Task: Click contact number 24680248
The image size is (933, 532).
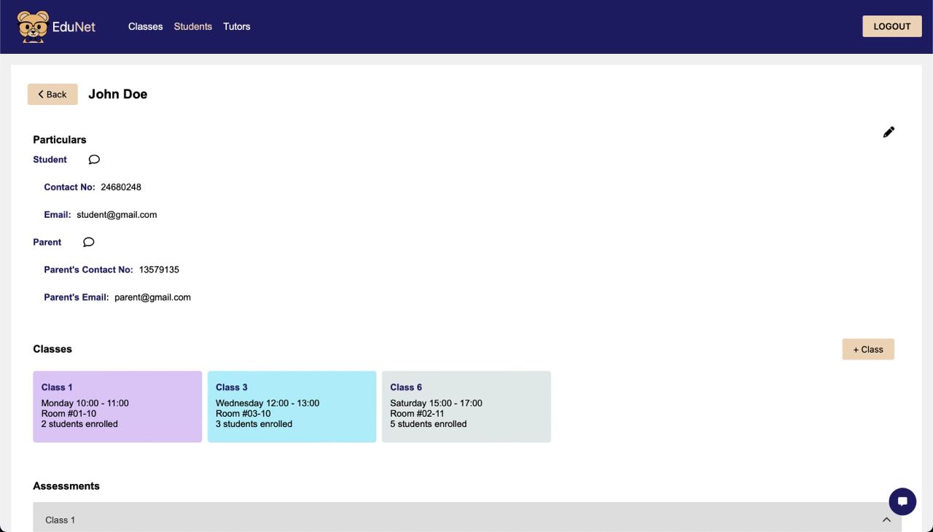Action: click(x=121, y=187)
